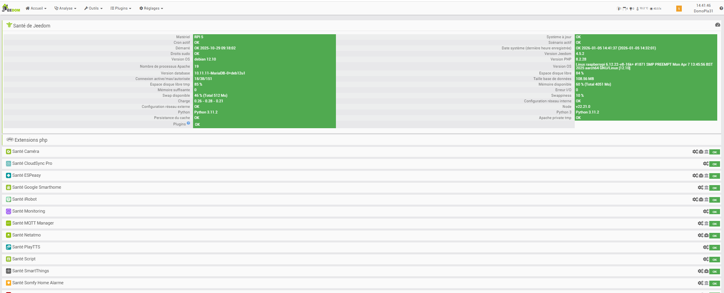Click the gauge icon in the Santé de Jeedom header
This screenshot has width=724, height=293.
(x=718, y=25)
